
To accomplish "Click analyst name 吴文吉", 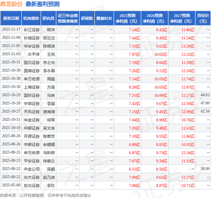I will click(x=49, y=128).
